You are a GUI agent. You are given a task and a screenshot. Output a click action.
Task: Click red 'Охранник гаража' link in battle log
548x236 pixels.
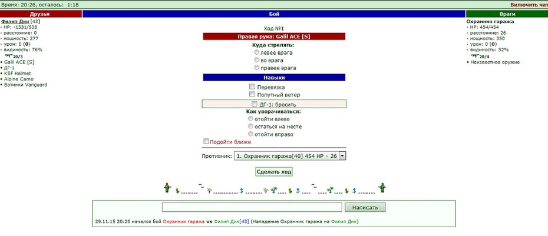pos(184,221)
